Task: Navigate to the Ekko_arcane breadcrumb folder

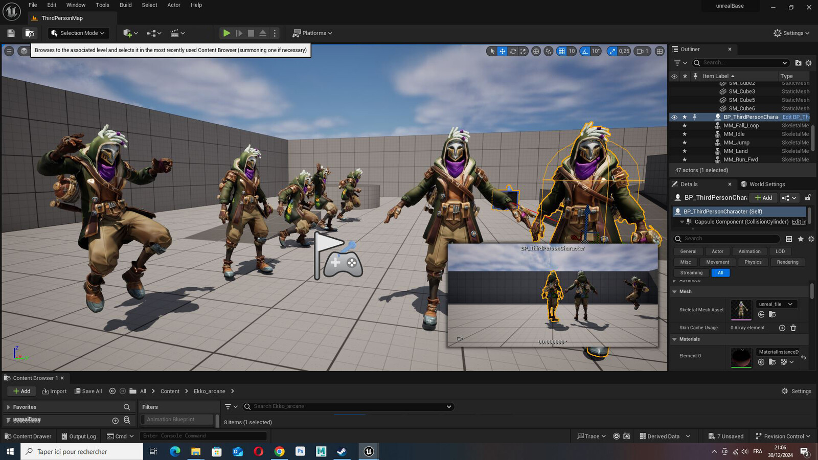Action: [x=209, y=392]
